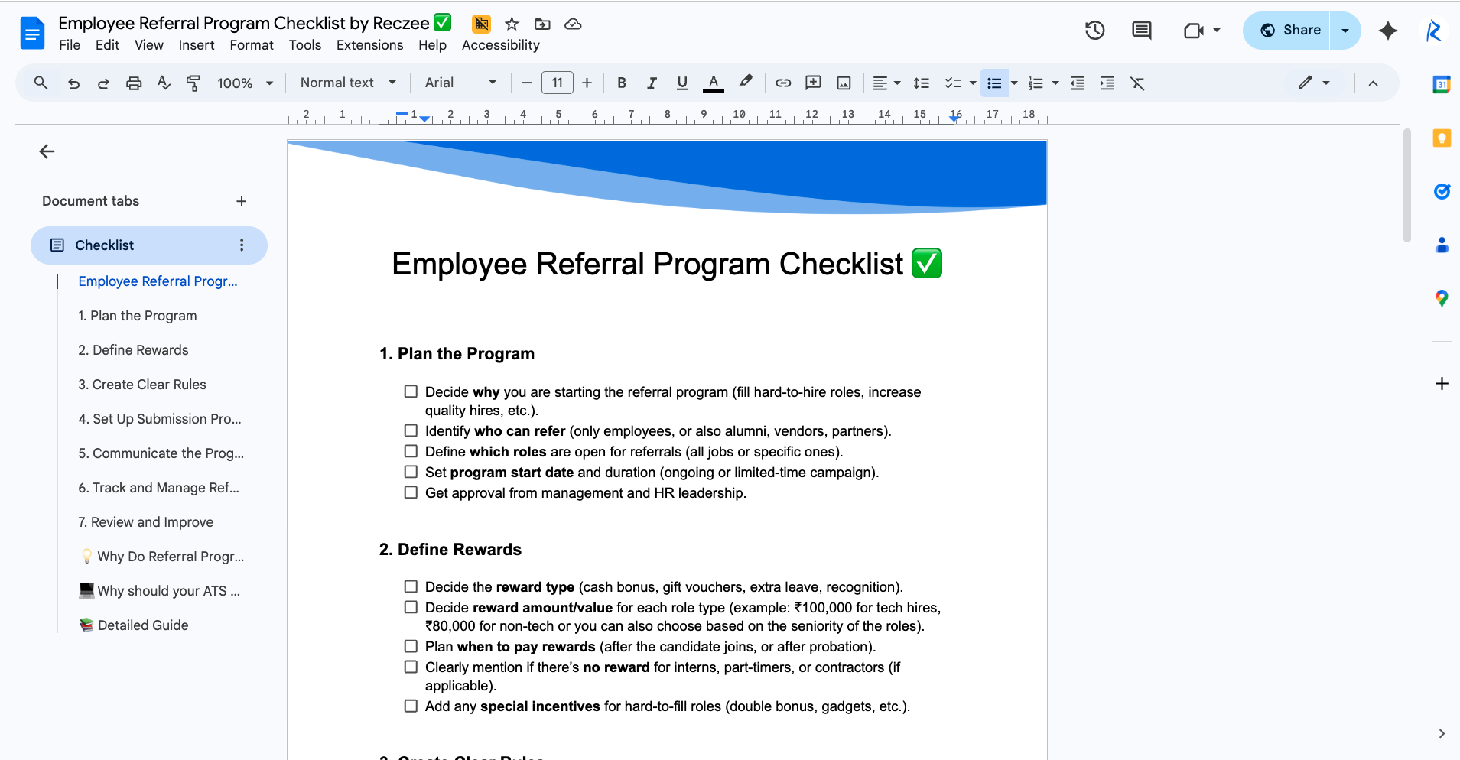Image resolution: width=1460 pixels, height=760 pixels.
Task: Click the Insert link icon
Action: 783,83
